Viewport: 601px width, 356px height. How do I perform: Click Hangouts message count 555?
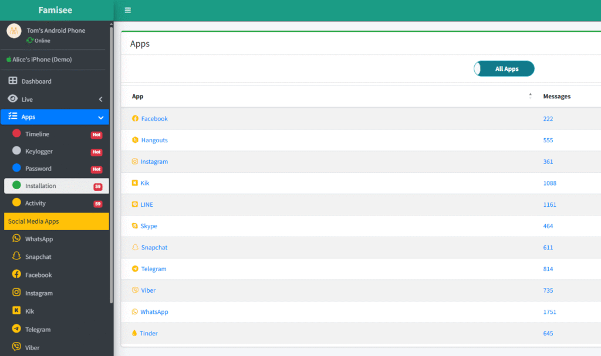pyautogui.click(x=548, y=140)
